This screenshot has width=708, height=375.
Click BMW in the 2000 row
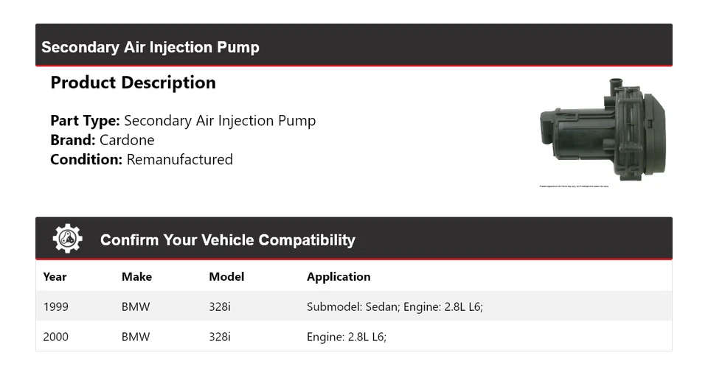point(136,337)
